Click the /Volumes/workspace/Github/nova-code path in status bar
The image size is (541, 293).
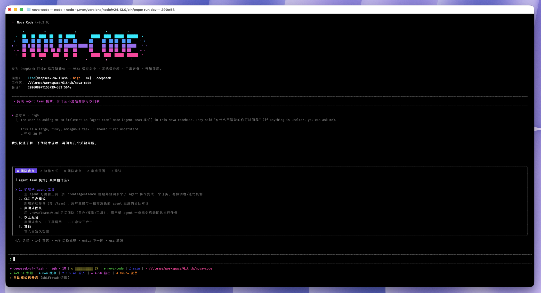click(180, 268)
